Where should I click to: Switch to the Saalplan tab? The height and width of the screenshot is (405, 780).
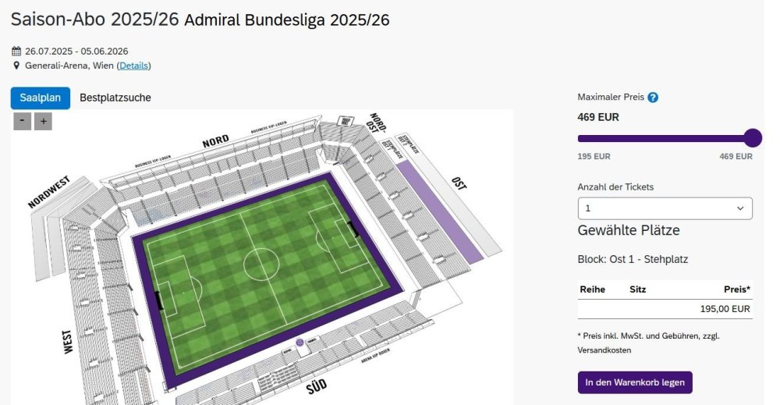[41, 98]
